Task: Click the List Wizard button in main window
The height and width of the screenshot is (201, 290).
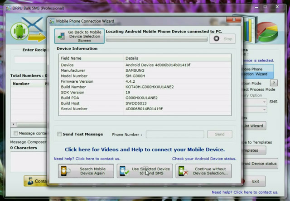Action: point(254,126)
